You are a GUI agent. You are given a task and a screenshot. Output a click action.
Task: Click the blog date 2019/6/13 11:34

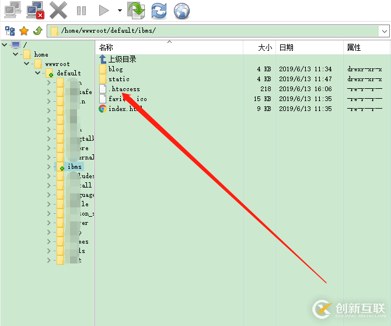pos(305,69)
